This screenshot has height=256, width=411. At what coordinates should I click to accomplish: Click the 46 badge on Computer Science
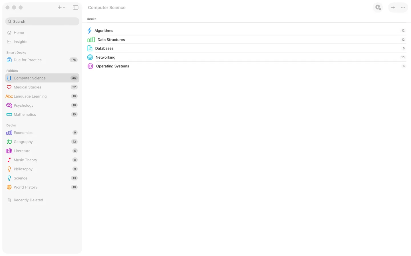(x=74, y=78)
